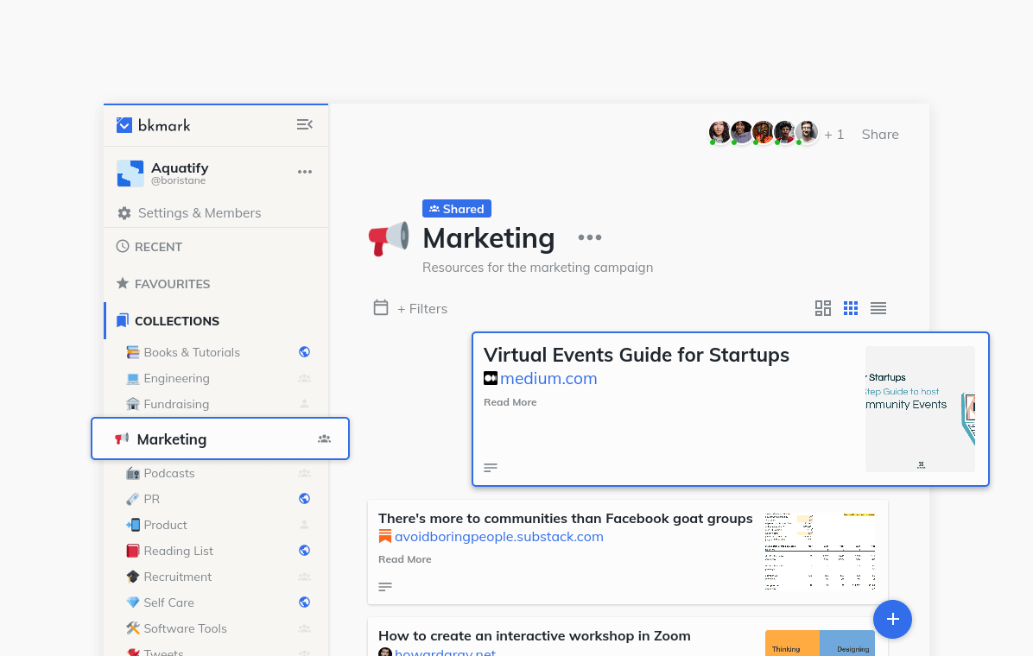Switch to the list view
1033x656 pixels.
[878, 308]
